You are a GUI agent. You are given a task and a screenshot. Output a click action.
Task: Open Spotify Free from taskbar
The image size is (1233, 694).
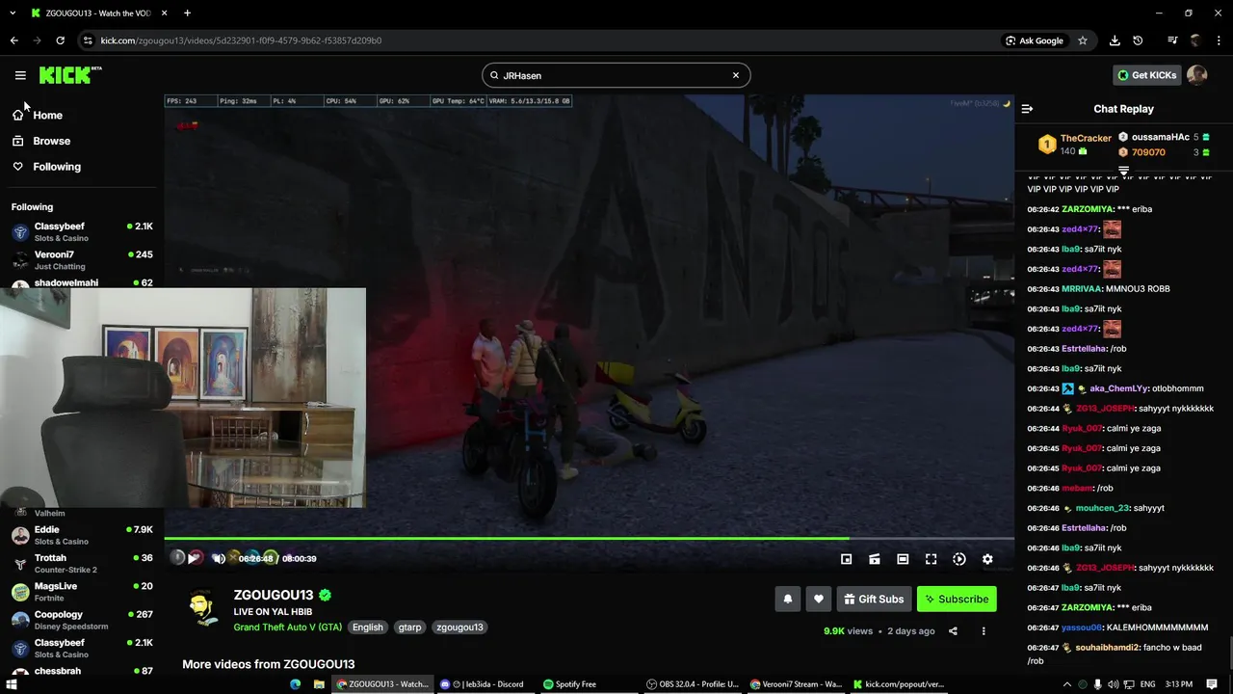point(570,684)
